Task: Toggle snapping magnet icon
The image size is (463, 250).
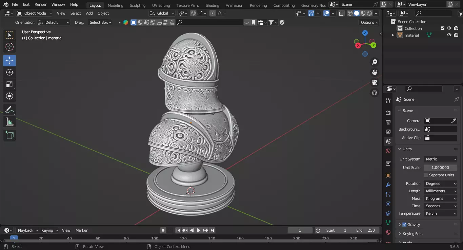Action: (193, 13)
